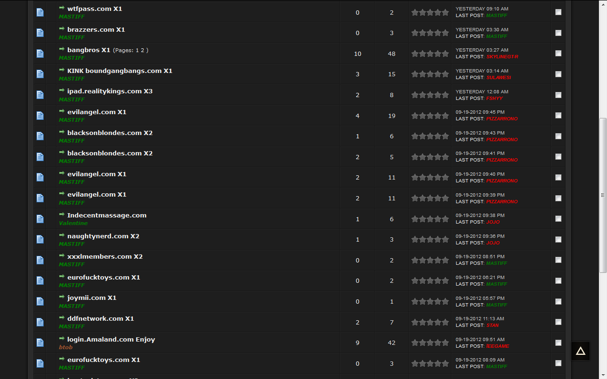Go to page 2 of the bangbros thread

pos(142,50)
